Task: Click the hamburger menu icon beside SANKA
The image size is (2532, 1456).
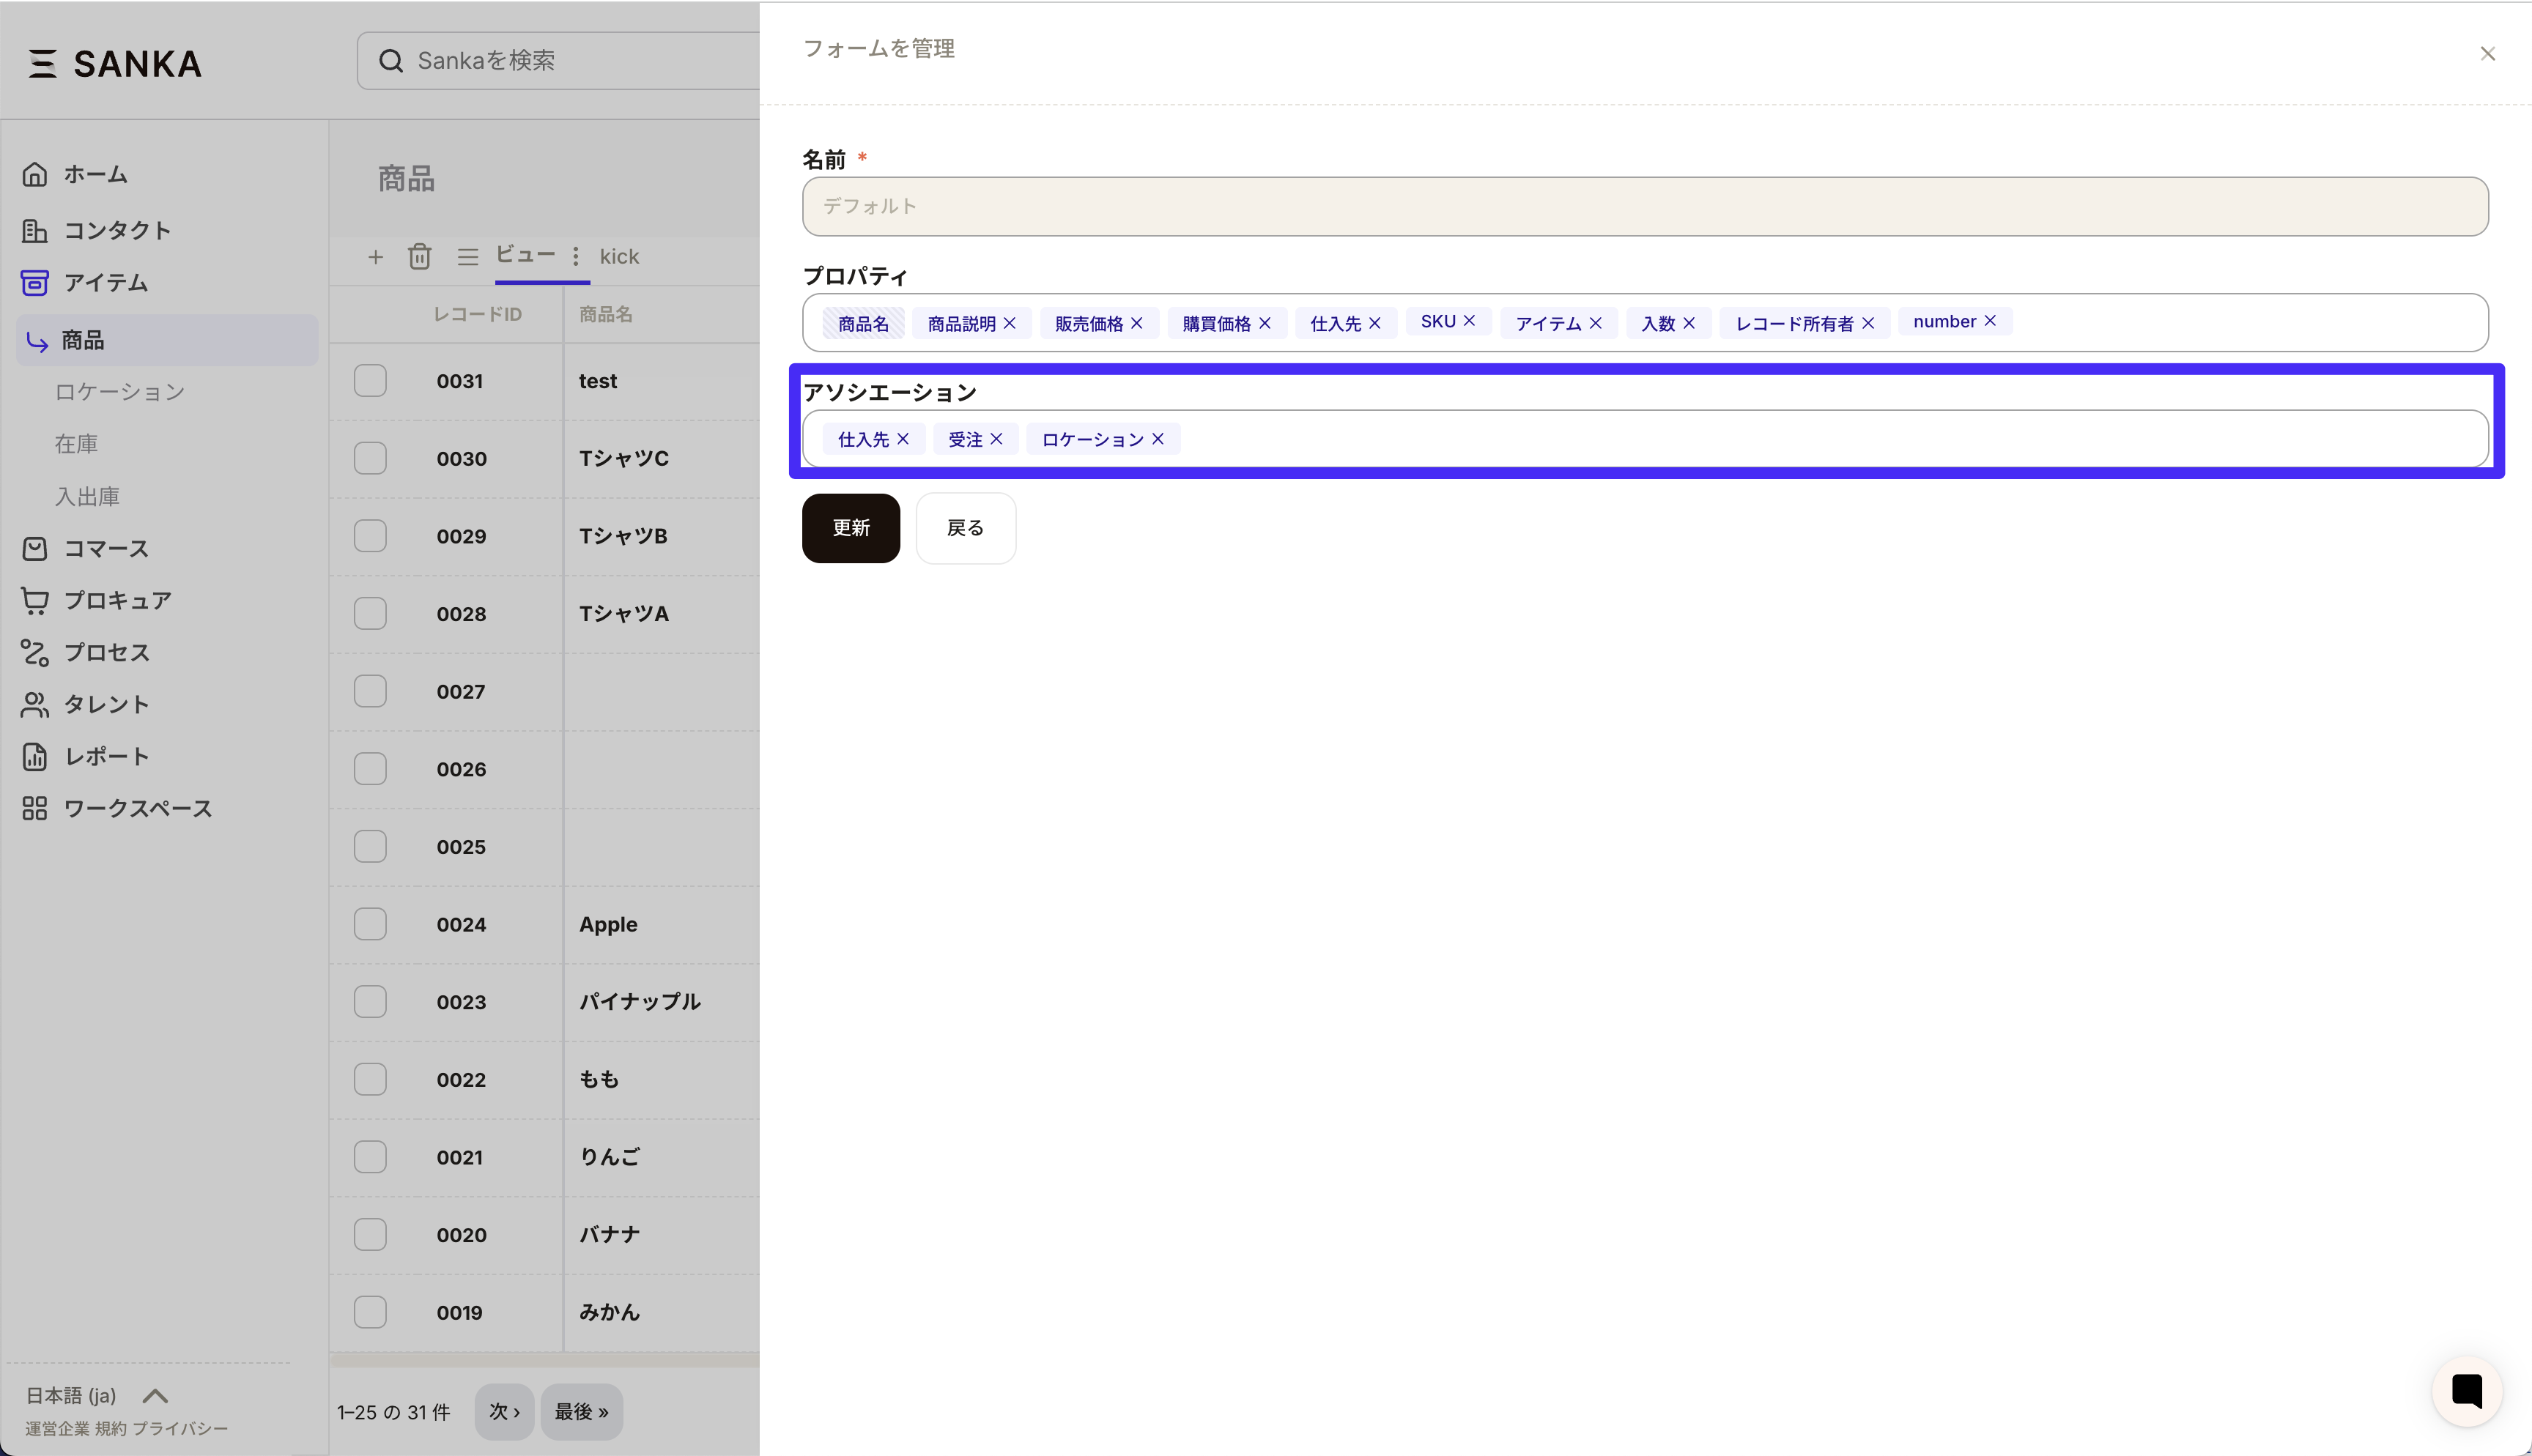Action: pos(42,63)
